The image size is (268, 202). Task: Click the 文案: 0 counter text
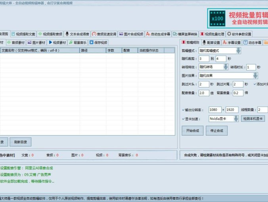coord(27,155)
